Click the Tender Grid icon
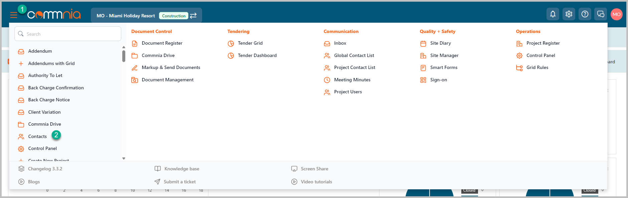This screenshot has height=198, width=628. coord(231,43)
